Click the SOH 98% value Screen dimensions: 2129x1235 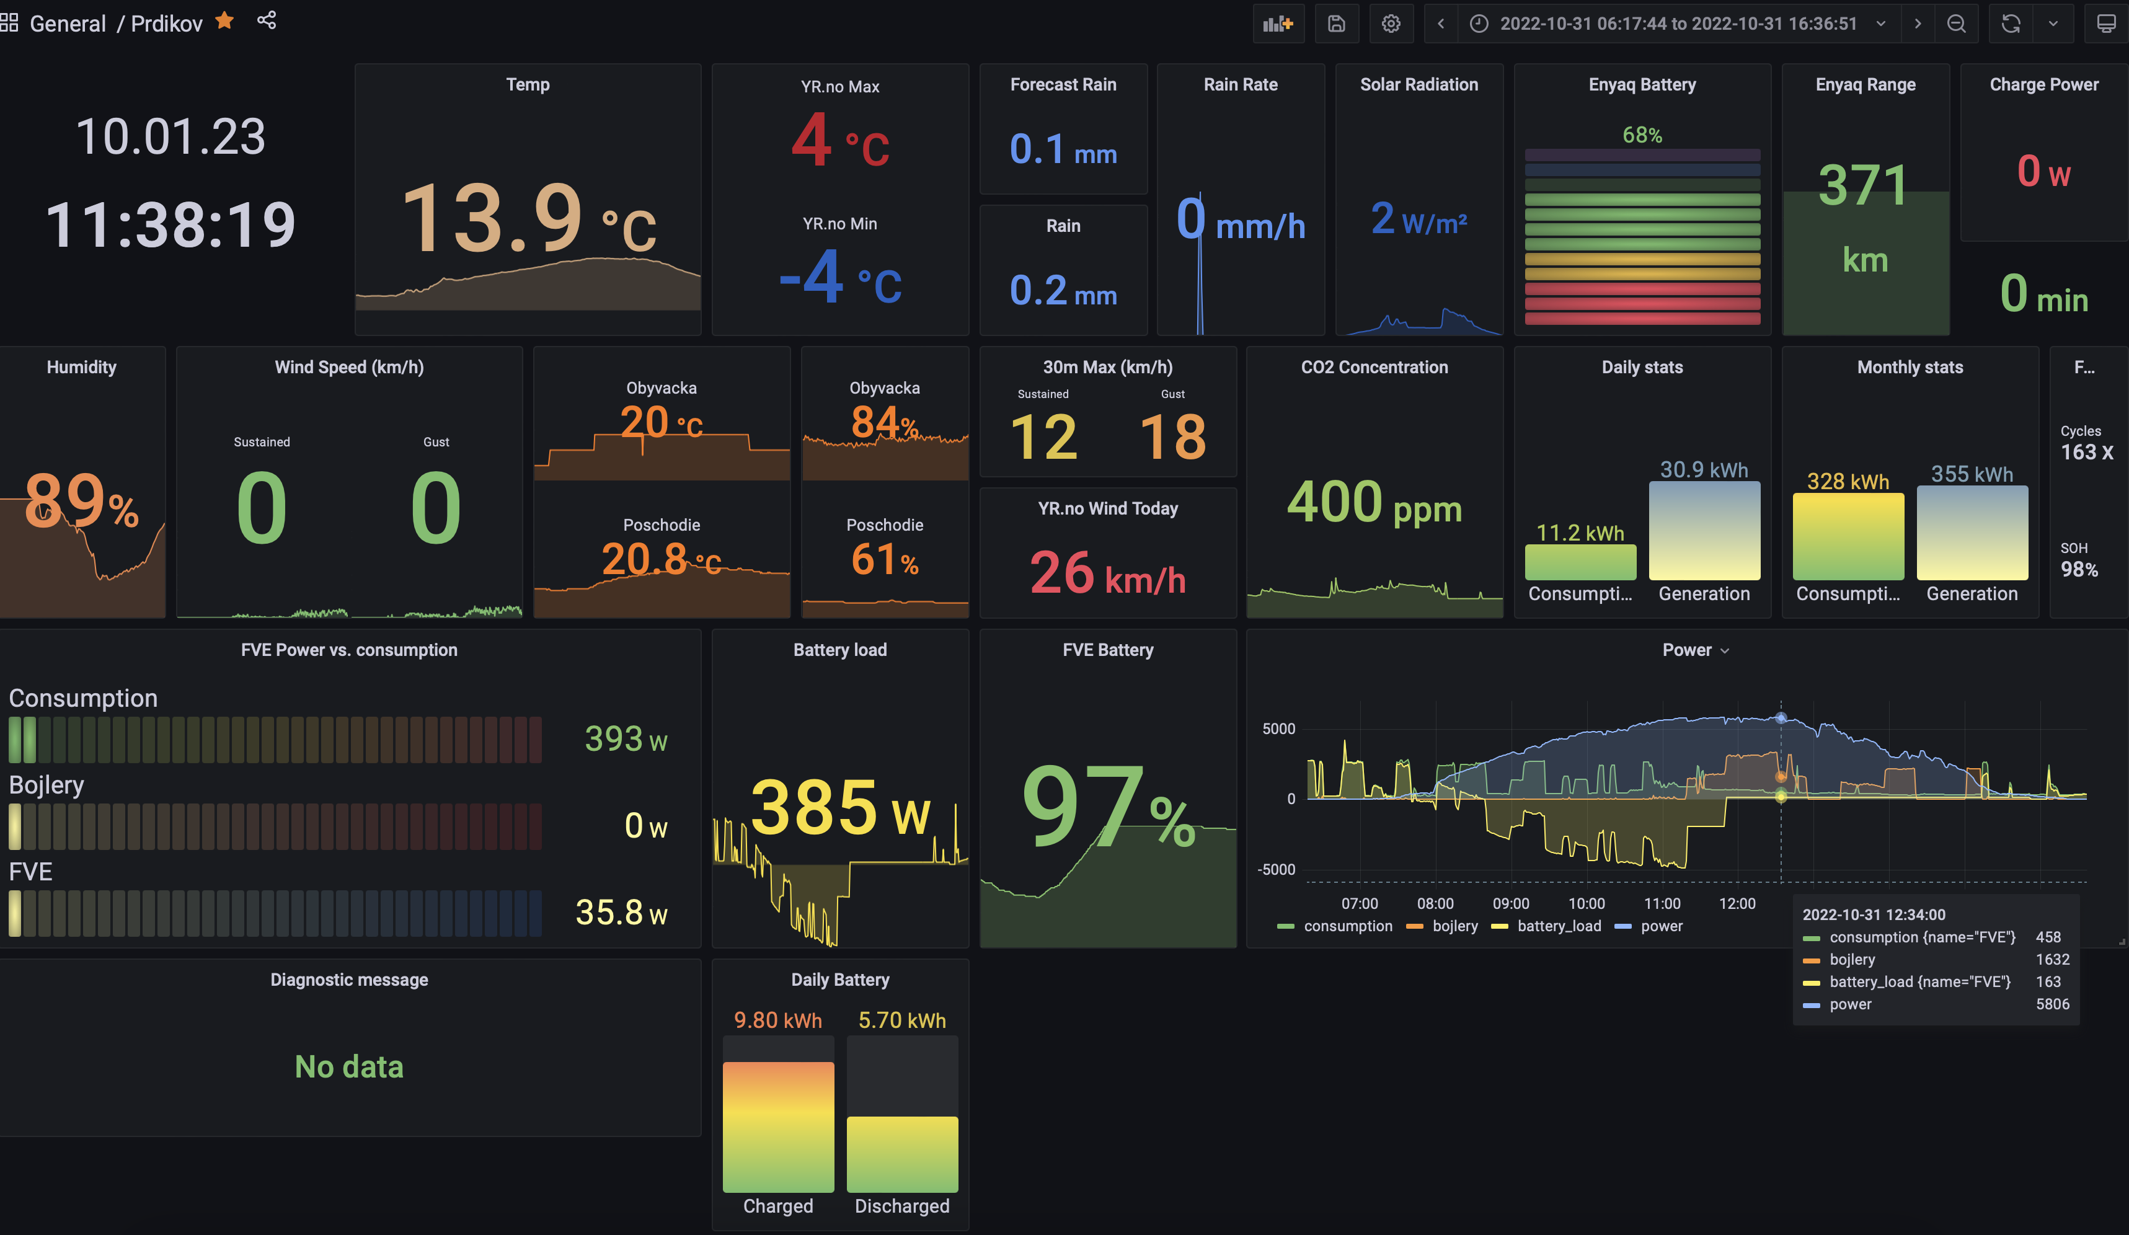coord(2079,569)
